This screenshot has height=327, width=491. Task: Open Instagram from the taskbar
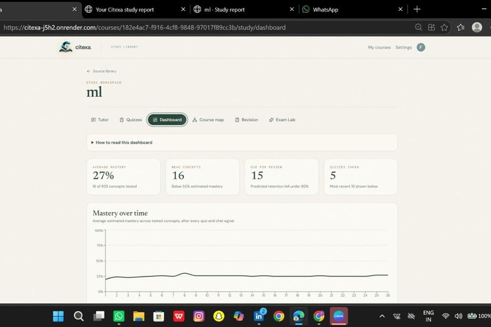[199, 316]
